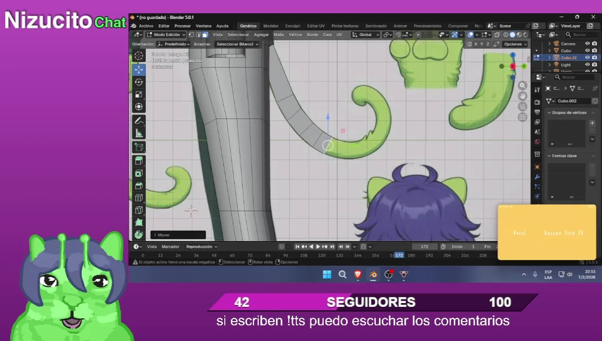This screenshot has height=341, width=602.
Task: Switch to Sombreado workspace tab
Action: [x=376, y=26]
